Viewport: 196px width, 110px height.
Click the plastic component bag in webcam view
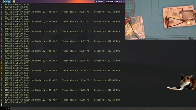(135, 28)
